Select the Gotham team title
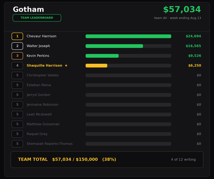The image size is (214, 179). click(28, 9)
